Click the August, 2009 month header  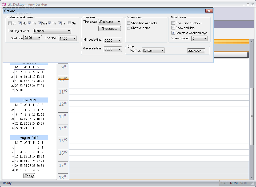[x=29, y=138]
